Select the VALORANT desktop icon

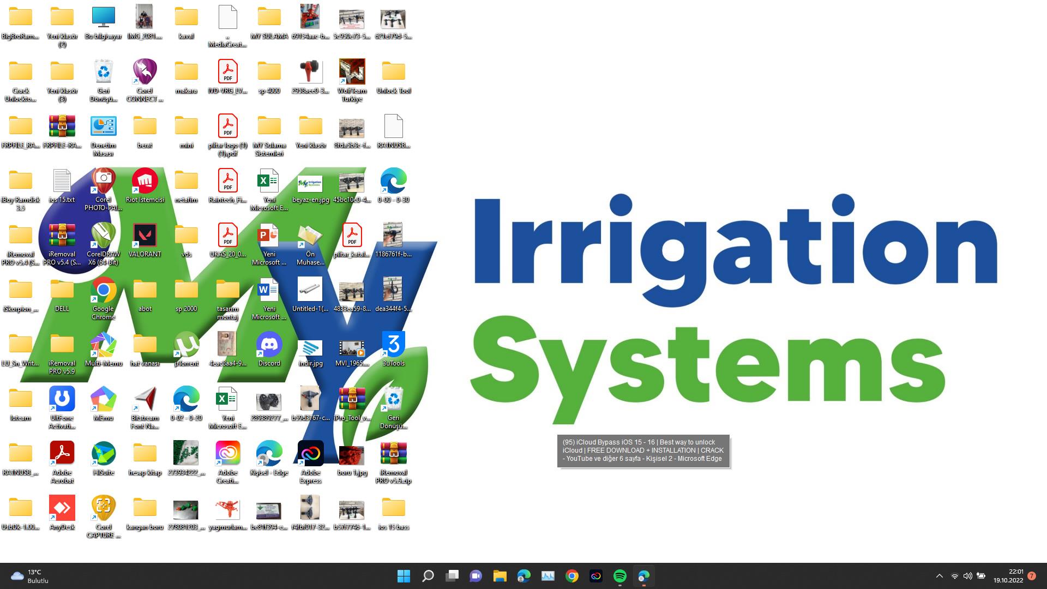pos(145,236)
